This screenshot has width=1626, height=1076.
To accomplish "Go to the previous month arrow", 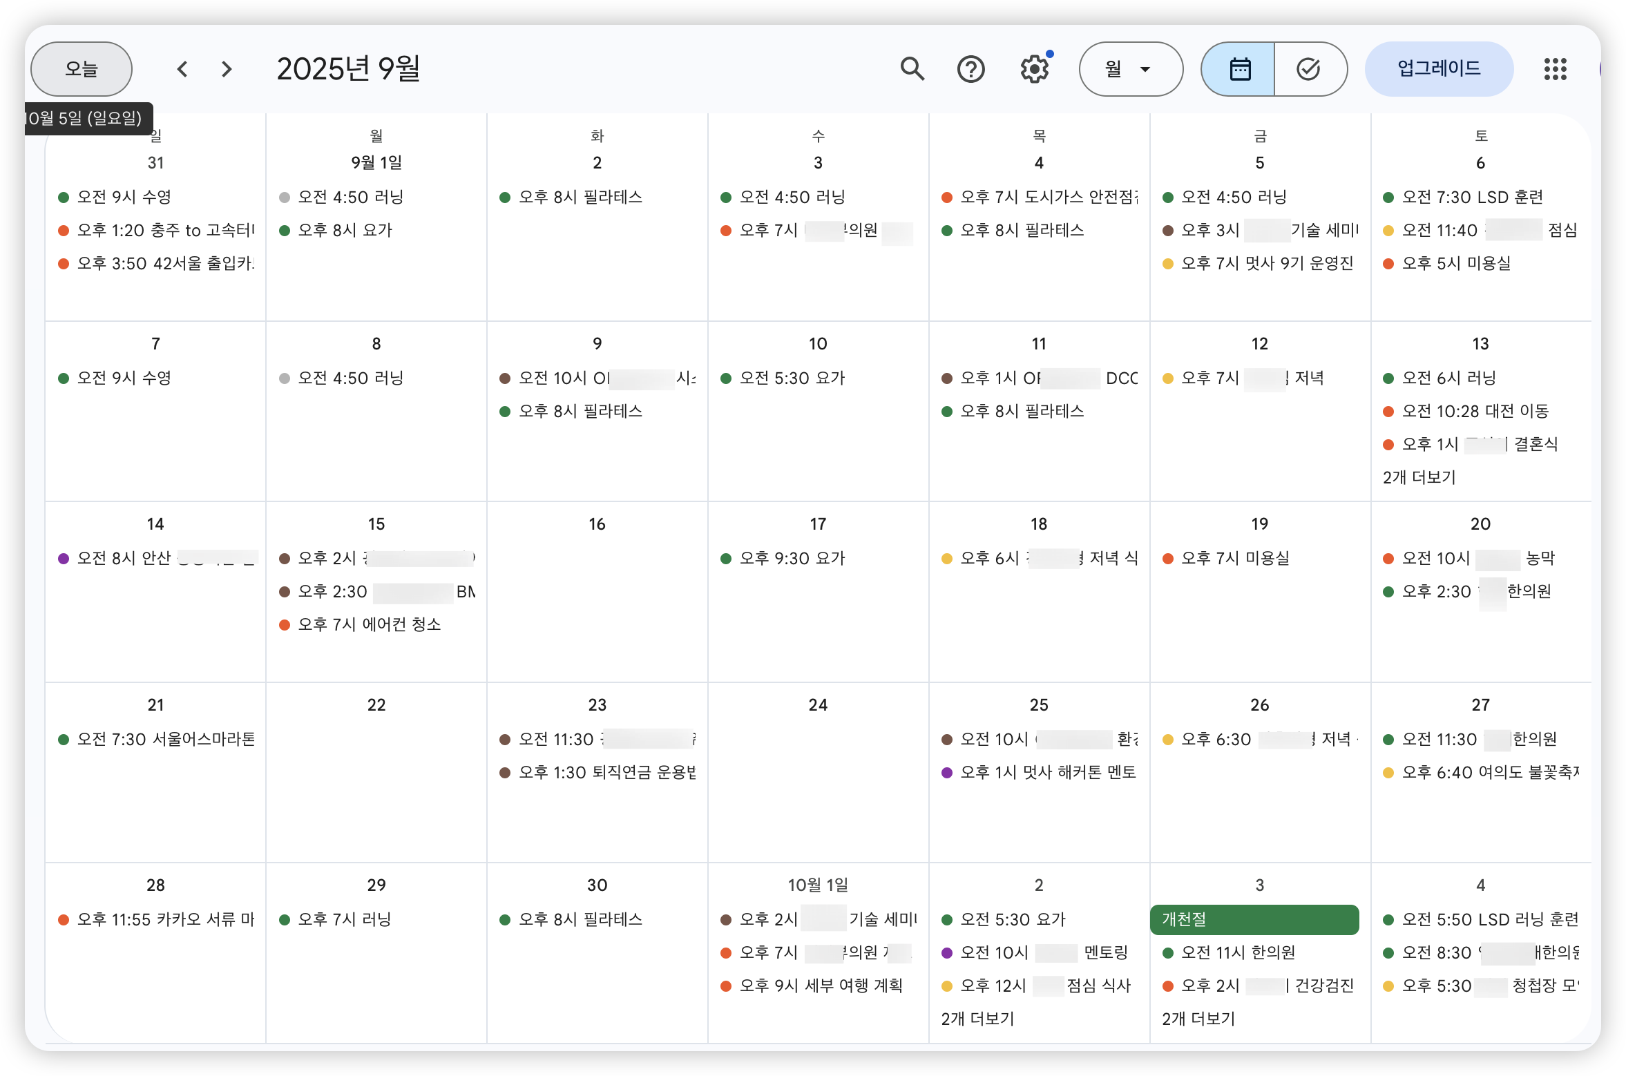I will [182, 69].
